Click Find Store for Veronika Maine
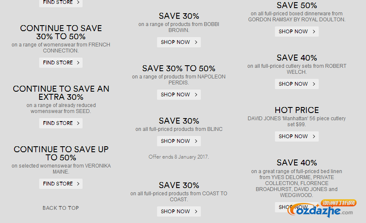Image resolution: width=366 pixels, height=223 pixels. 61,184
